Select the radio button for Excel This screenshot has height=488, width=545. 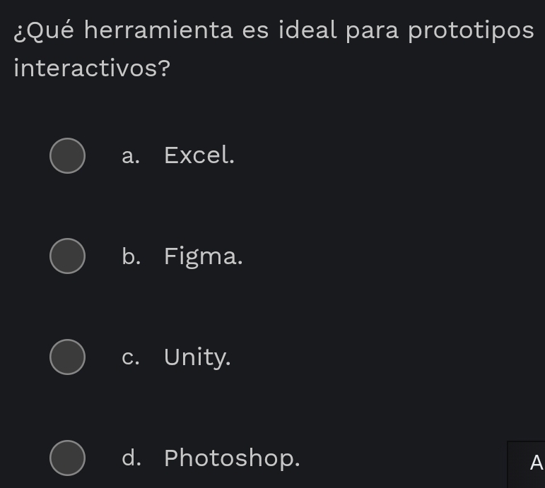[x=67, y=155]
